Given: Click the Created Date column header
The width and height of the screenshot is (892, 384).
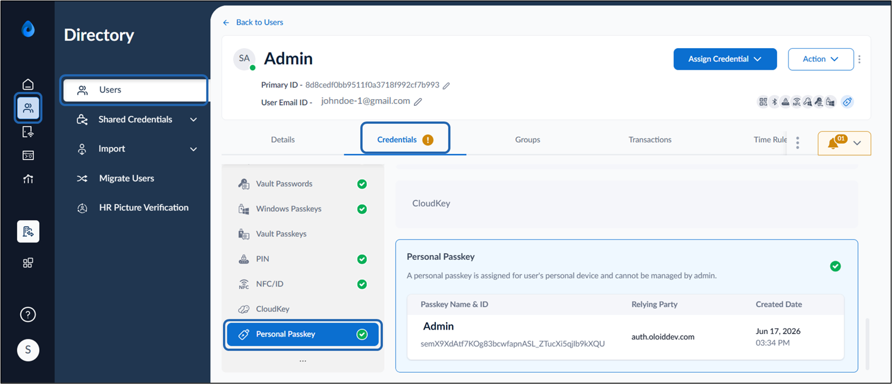Looking at the screenshot, I should [x=779, y=305].
